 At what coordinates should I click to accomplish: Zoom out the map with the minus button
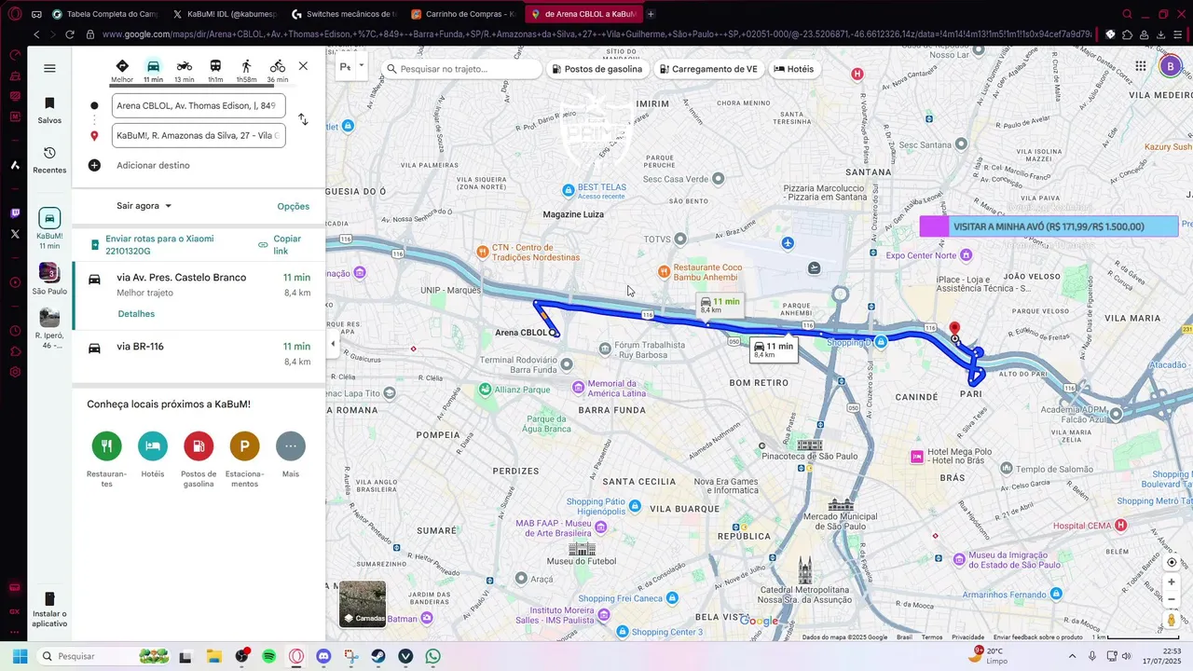click(1172, 599)
